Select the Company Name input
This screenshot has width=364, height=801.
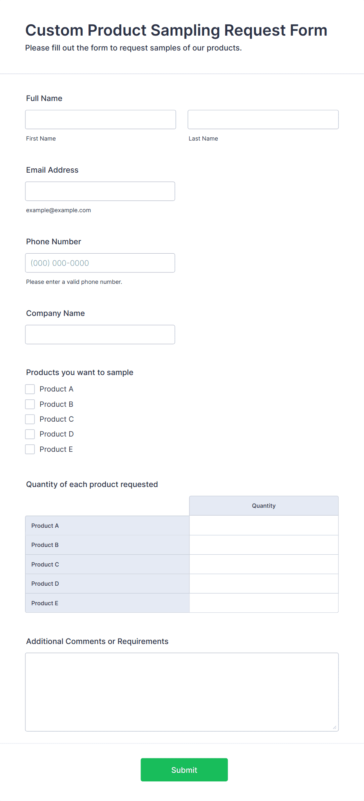coord(100,334)
